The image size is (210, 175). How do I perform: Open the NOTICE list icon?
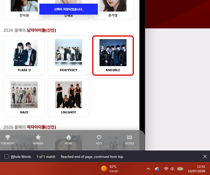point(130,137)
